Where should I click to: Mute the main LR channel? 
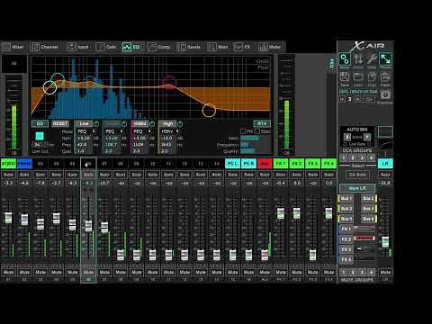pyautogui.click(x=385, y=272)
